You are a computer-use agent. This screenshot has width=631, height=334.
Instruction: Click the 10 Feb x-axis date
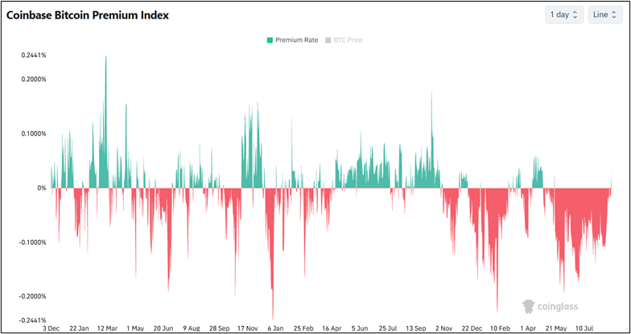click(x=501, y=328)
